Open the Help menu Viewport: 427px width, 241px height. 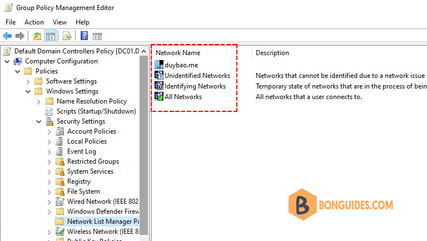pyautogui.click(x=82, y=22)
